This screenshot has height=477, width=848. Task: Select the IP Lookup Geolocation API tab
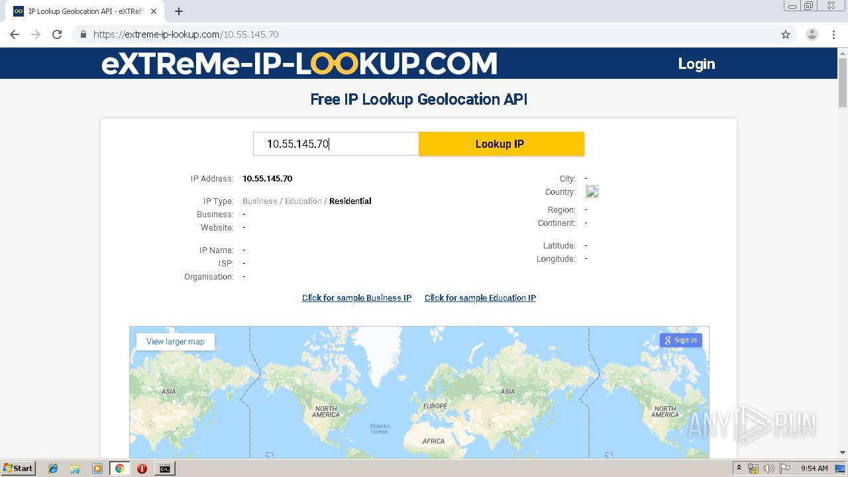(x=85, y=11)
